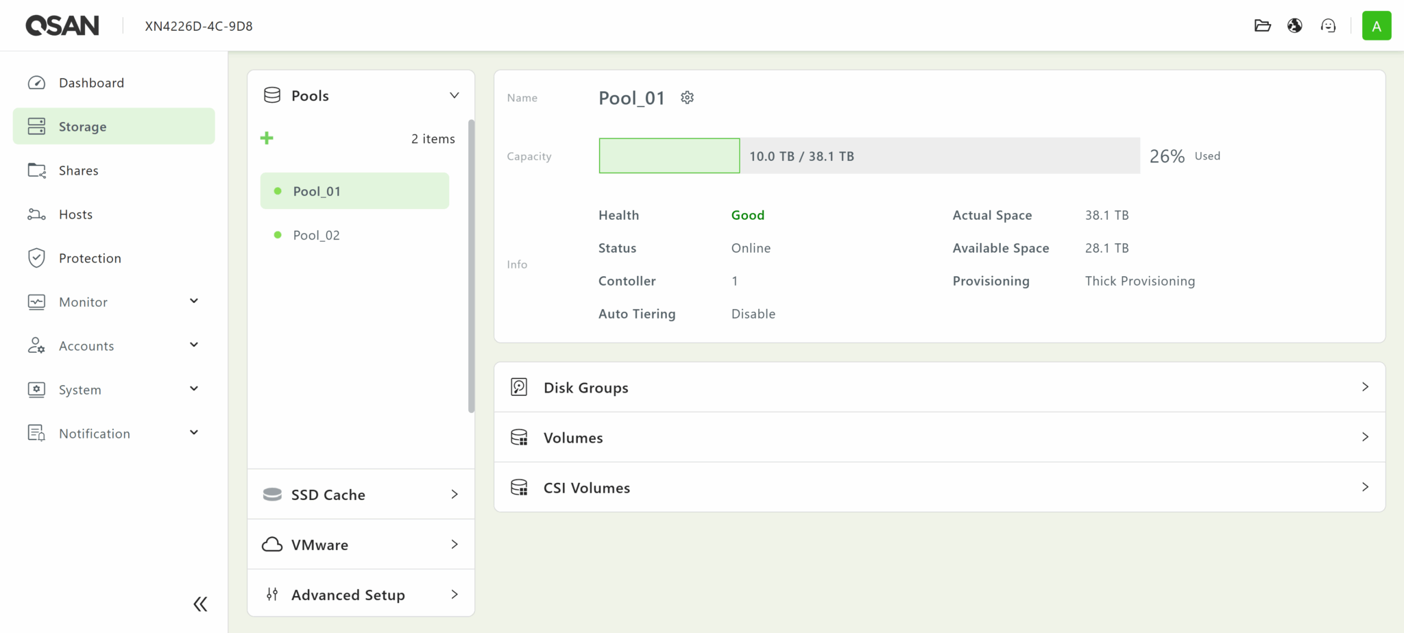The width and height of the screenshot is (1404, 633).
Task: Expand the Monitor menu
Action: click(x=194, y=301)
